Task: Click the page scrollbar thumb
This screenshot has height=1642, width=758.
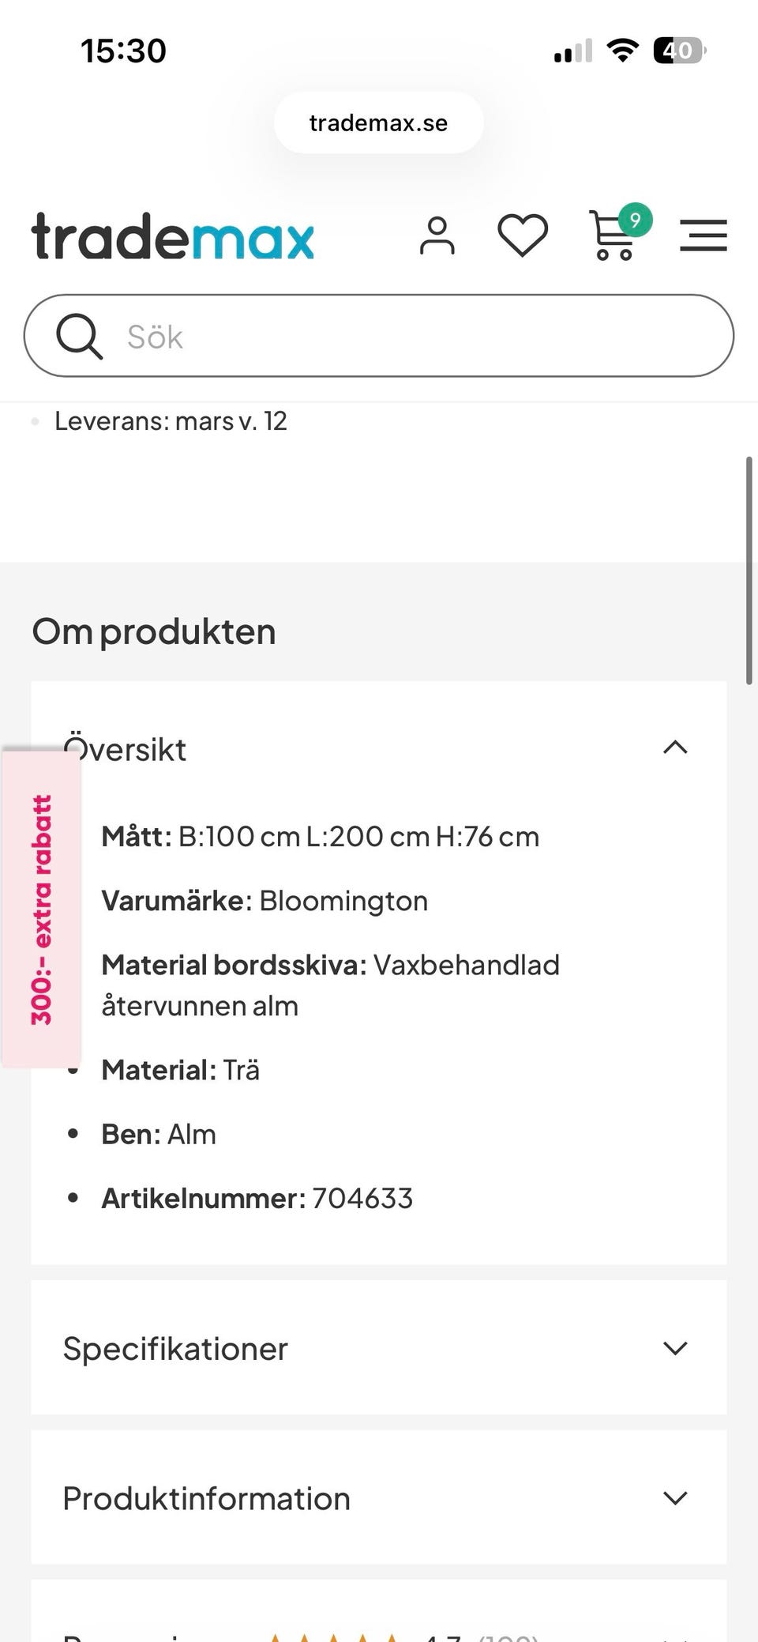Action: (x=750, y=569)
